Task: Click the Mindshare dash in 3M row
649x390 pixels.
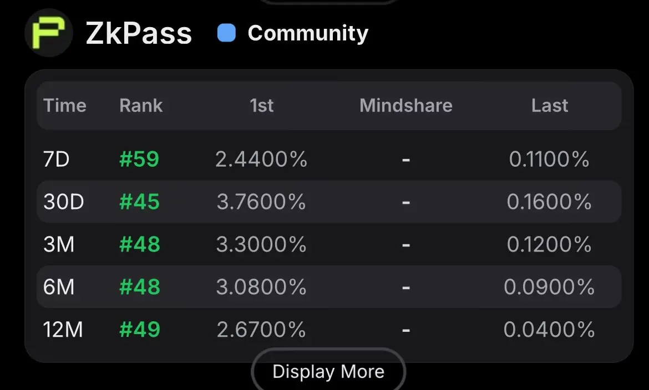Action: coord(406,245)
